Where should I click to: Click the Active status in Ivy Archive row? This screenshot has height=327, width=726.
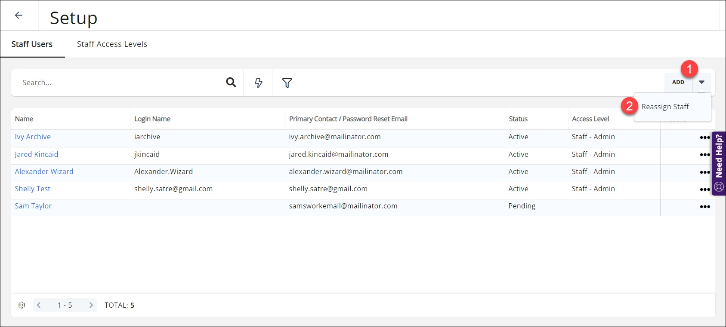(x=518, y=137)
